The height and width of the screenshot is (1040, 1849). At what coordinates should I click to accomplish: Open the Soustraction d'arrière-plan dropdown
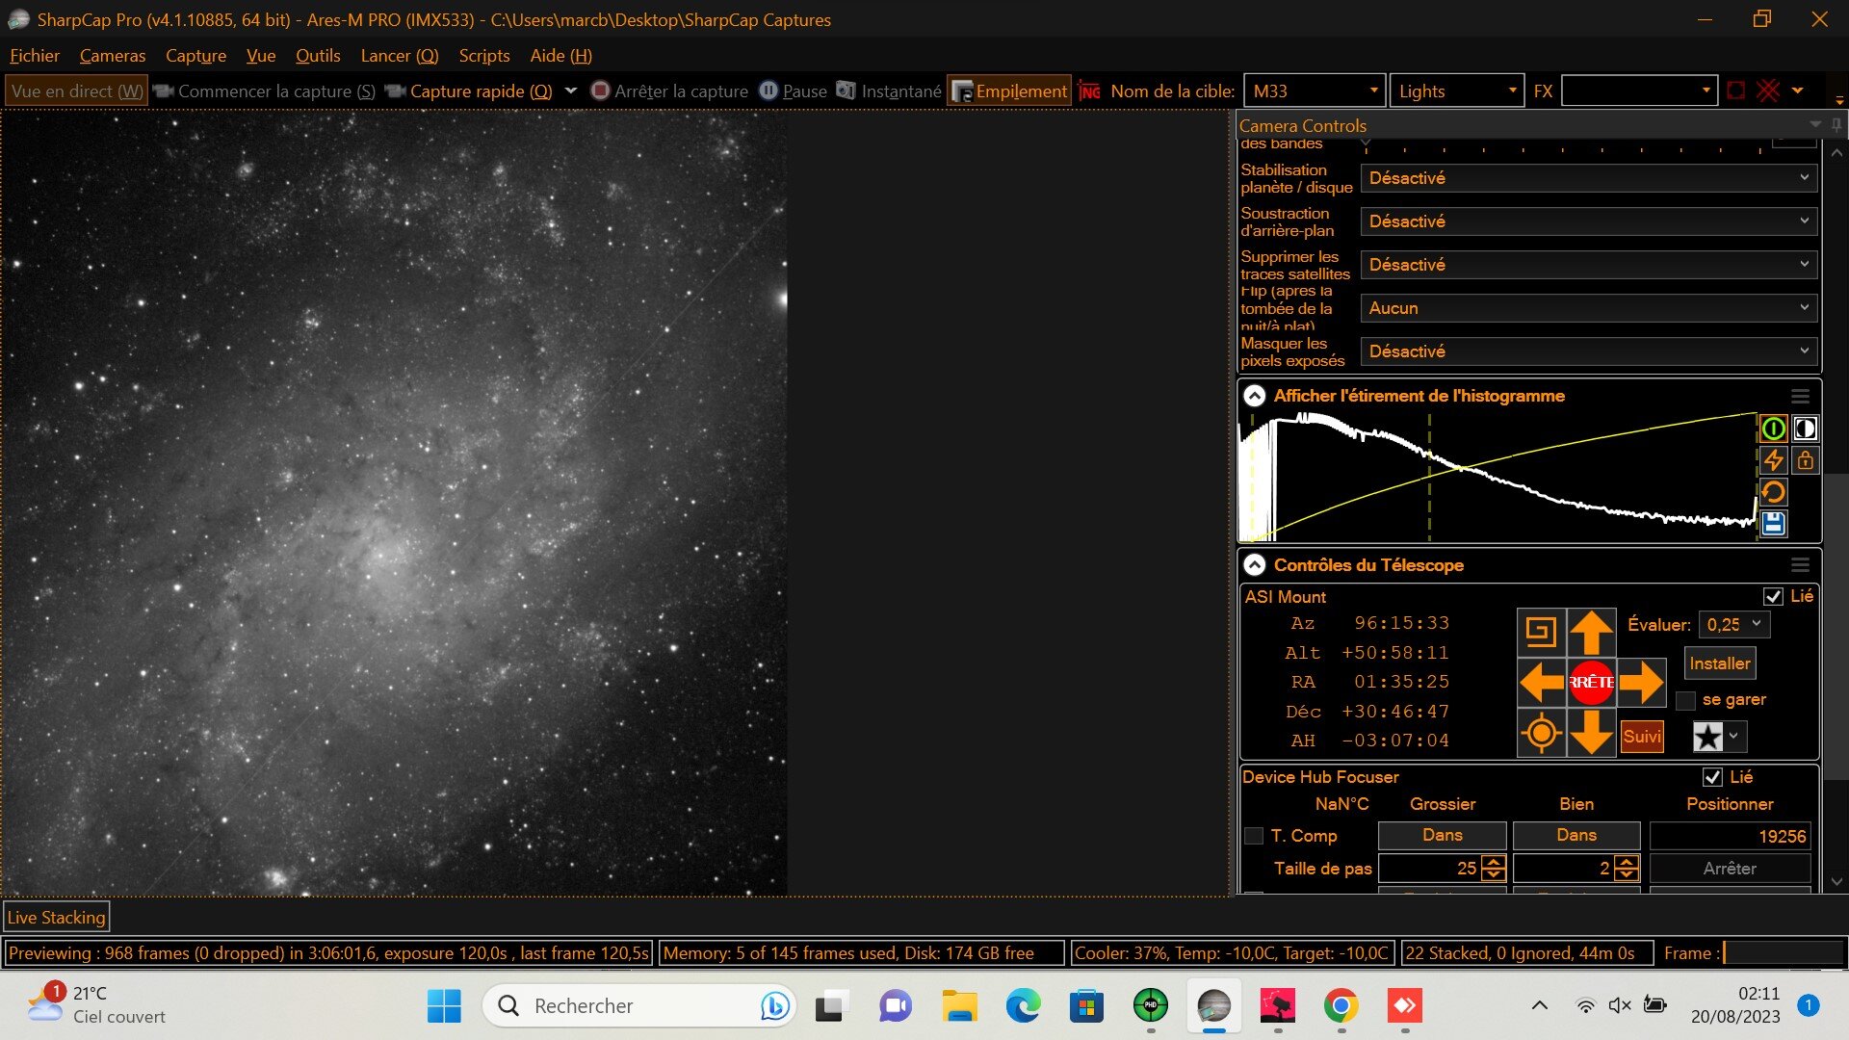(x=1588, y=221)
